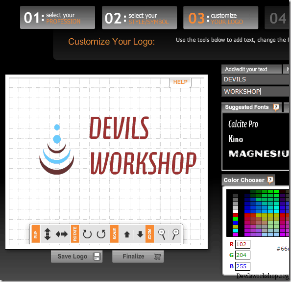Click the G value field 204
Screen dimensions: 291x282
click(x=242, y=255)
